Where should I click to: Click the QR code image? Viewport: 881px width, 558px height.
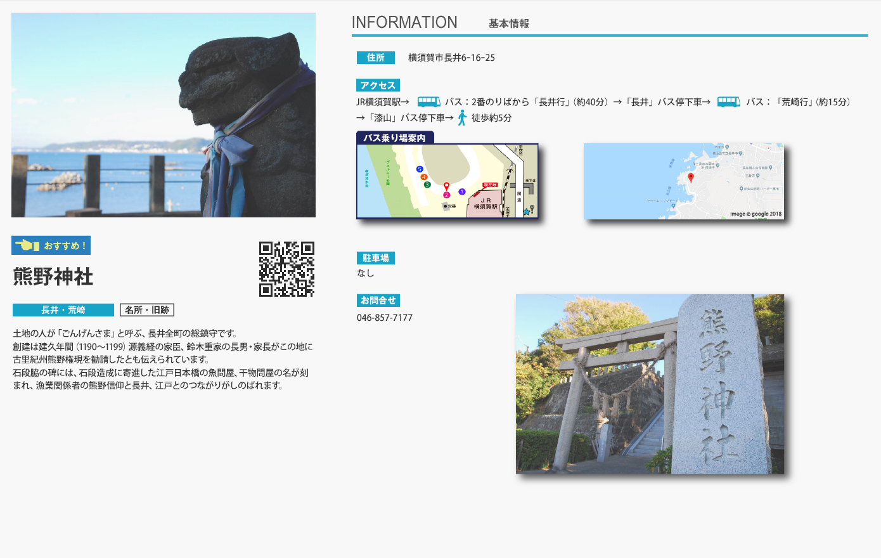(286, 269)
